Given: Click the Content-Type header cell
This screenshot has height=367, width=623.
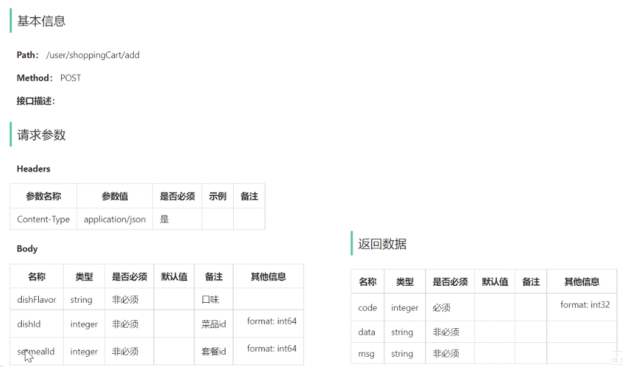Looking at the screenshot, I should click(x=43, y=219).
